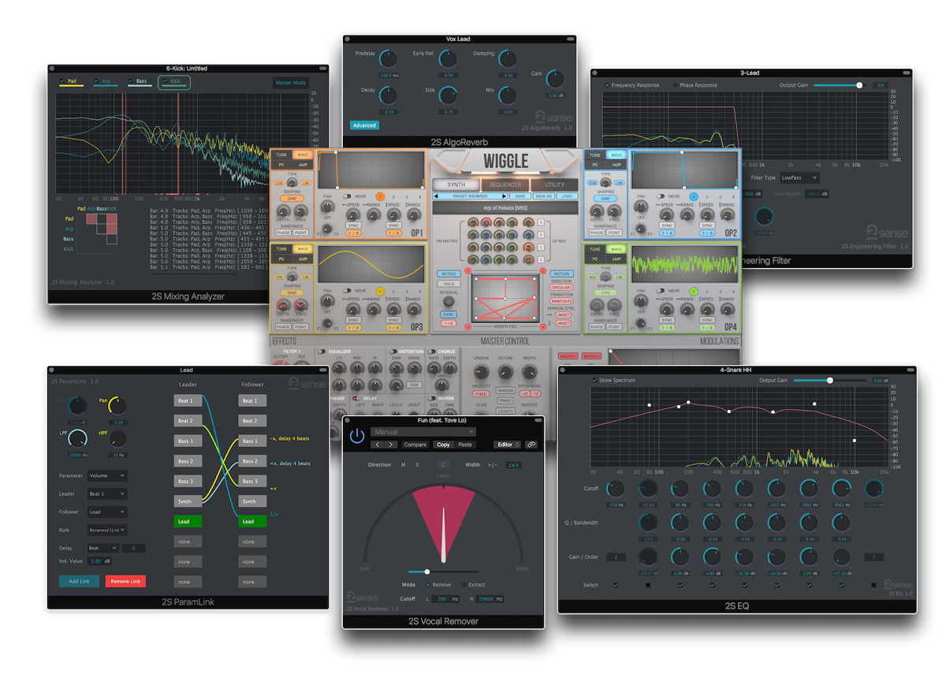This screenshot has height=685, width=946.
Task: Select Phase Response in Engineering Filter
Action: tap(675, 85)
